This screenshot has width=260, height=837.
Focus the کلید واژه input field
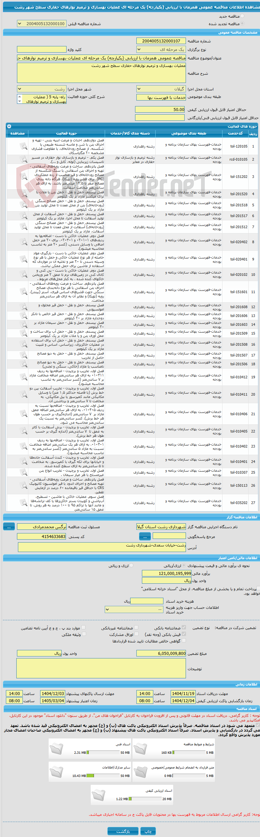[x=42, y=49]
